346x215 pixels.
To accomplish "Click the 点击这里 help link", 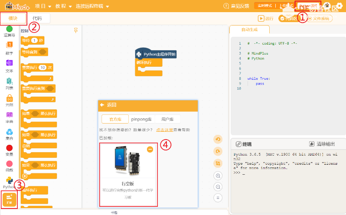I will click(164, 130).
